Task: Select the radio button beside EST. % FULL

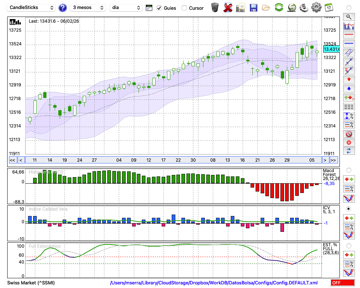Action: (x=348, y=246)
